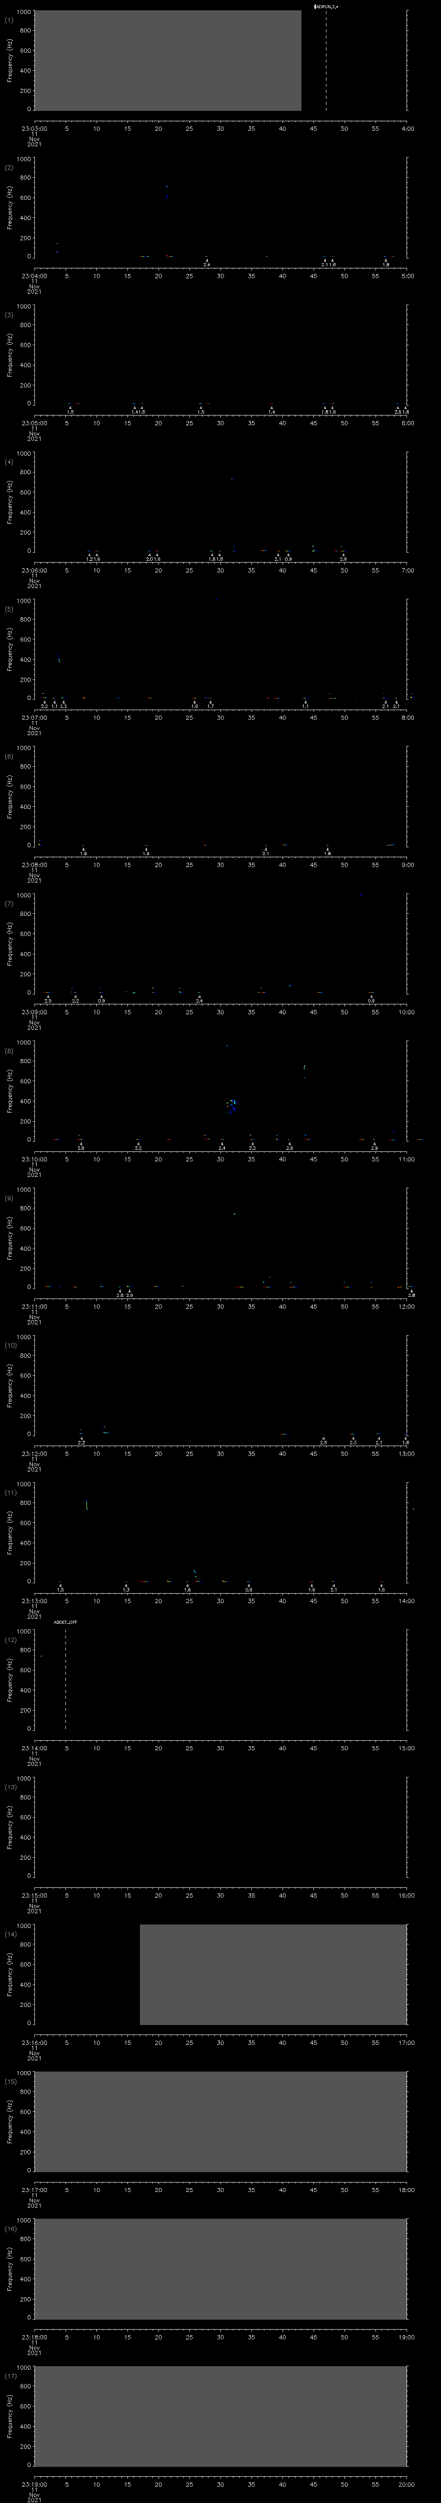441x2503 pixels.
Task: Select panel number label (3)
Action: pos(9,314)
